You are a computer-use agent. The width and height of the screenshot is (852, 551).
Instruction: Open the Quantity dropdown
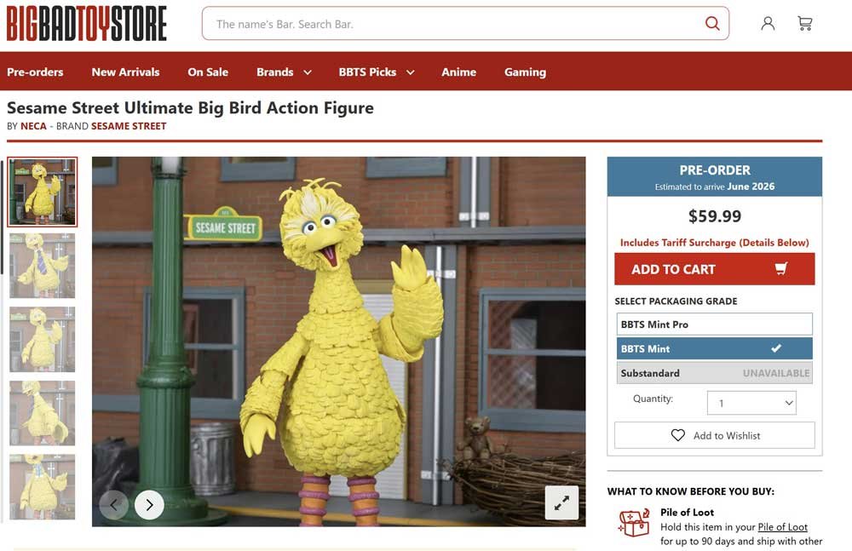(751, 403)
